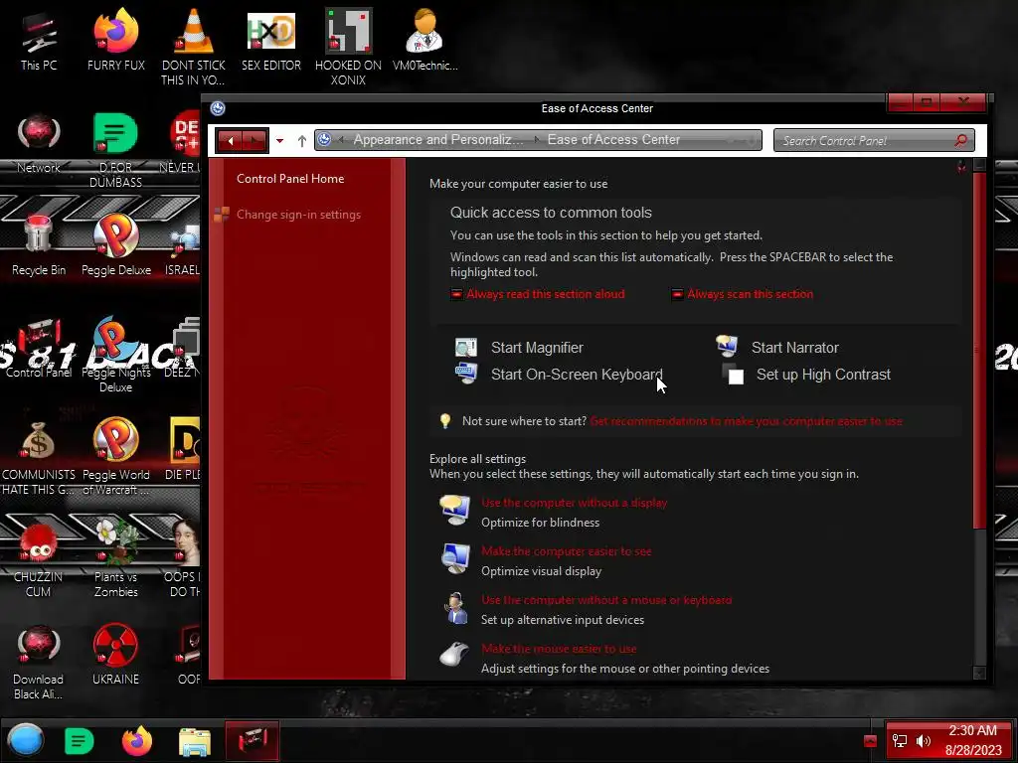Open the DONT STICK THIS VLC cone shortcut
This screenshot has width=1018, height=763.
coord(194,47)
